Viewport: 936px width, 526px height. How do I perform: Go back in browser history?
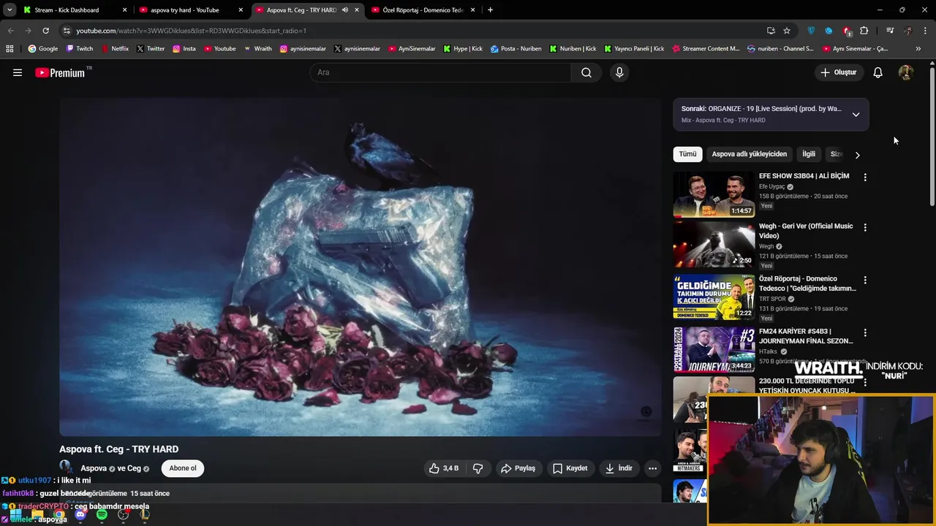click(x=10, y=31)
